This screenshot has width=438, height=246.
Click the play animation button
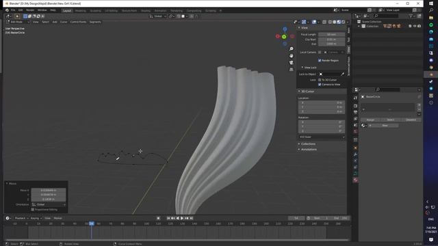[x=182, y=218]
